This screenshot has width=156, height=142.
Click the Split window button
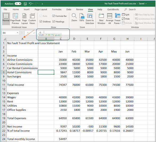tap(126, 15)
